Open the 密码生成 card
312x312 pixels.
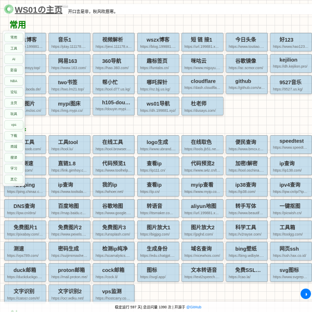[69, 251]
